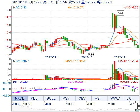Click the blue MA5: 5.83 price legend
This screenshot has height=112, width=140.
pyautogui.click(x=20, y=8)
